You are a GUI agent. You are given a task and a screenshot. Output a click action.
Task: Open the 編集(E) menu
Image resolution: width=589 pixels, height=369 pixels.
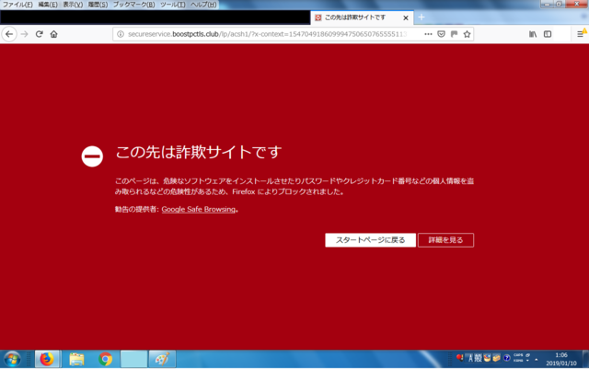(x=48, y=5)
